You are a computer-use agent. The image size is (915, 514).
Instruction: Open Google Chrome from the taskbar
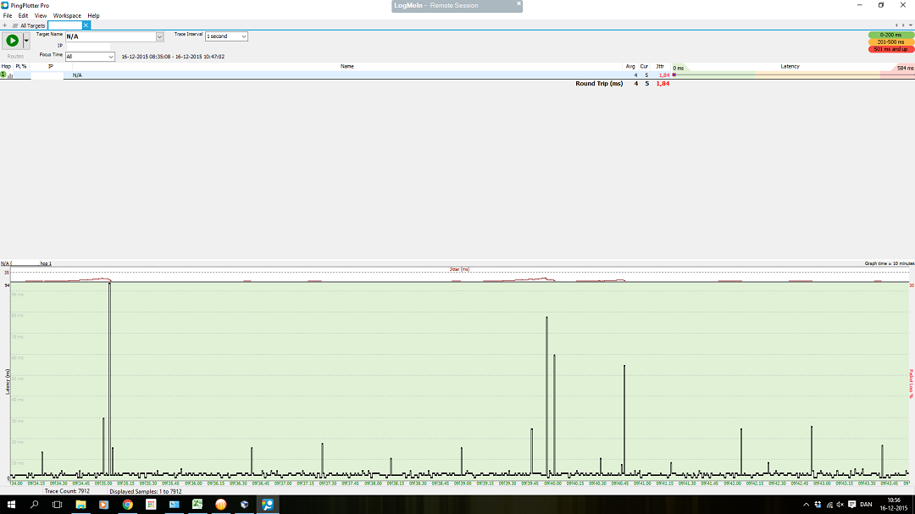(127, 504)
